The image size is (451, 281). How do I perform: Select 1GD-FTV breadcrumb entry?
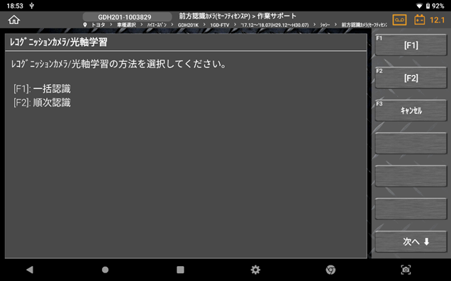point(220,25)
